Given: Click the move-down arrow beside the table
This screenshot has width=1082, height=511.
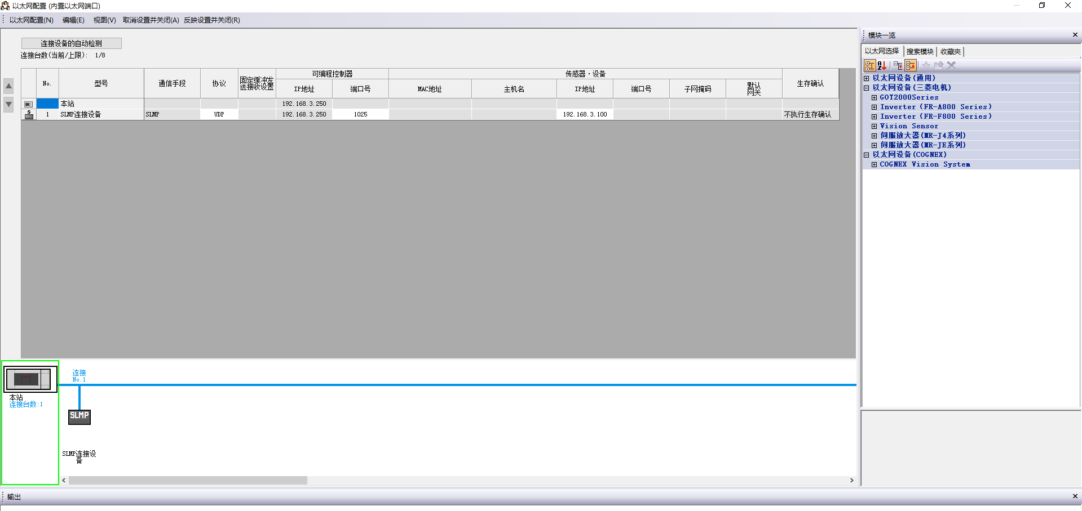Looking at the screenshot, I should tap(8, 104).
